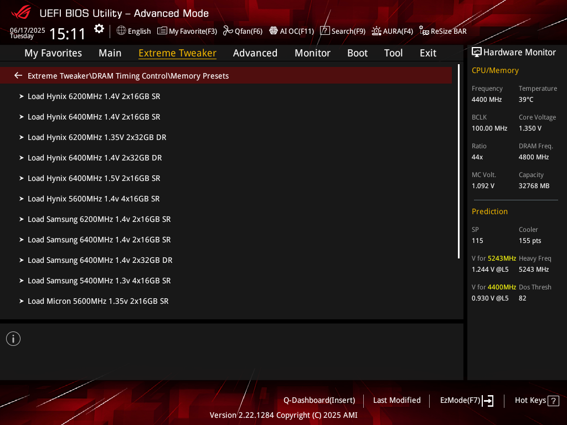Click the globe language icon
Image resolution: width=567 pixels, height=425 pixels.
pos(121,31)
